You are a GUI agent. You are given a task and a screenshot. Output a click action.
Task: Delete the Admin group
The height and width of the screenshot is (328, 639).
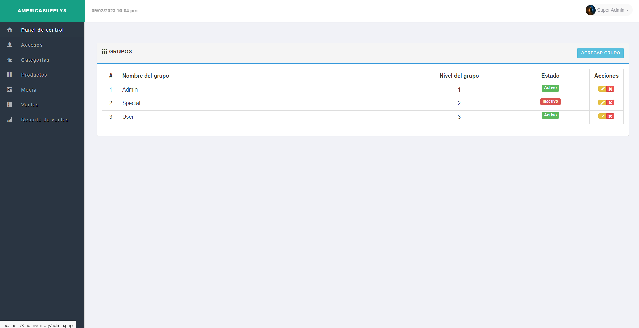(x=610, y=89)
